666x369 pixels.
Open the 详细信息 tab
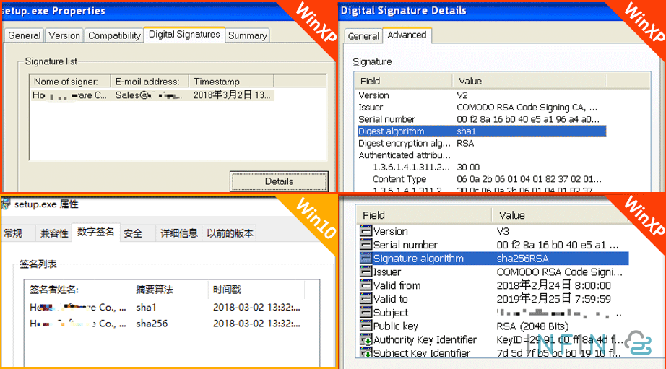pos(178,233)
